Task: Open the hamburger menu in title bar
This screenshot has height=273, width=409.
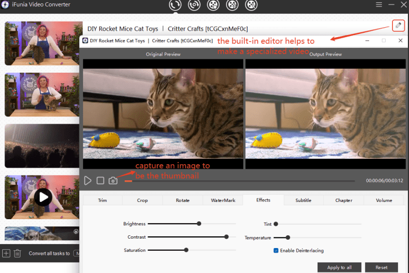Action: point(379,5)
